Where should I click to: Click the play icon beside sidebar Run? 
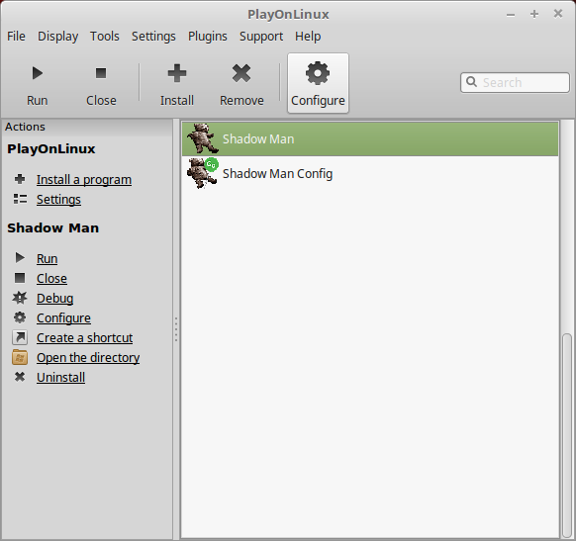[x=20, y=258]
